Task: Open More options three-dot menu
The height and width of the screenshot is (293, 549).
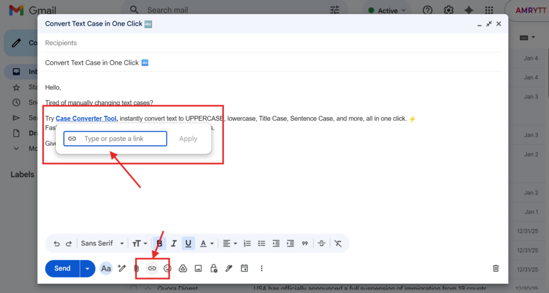Action: pyautogui.click(x=262, y=268)
